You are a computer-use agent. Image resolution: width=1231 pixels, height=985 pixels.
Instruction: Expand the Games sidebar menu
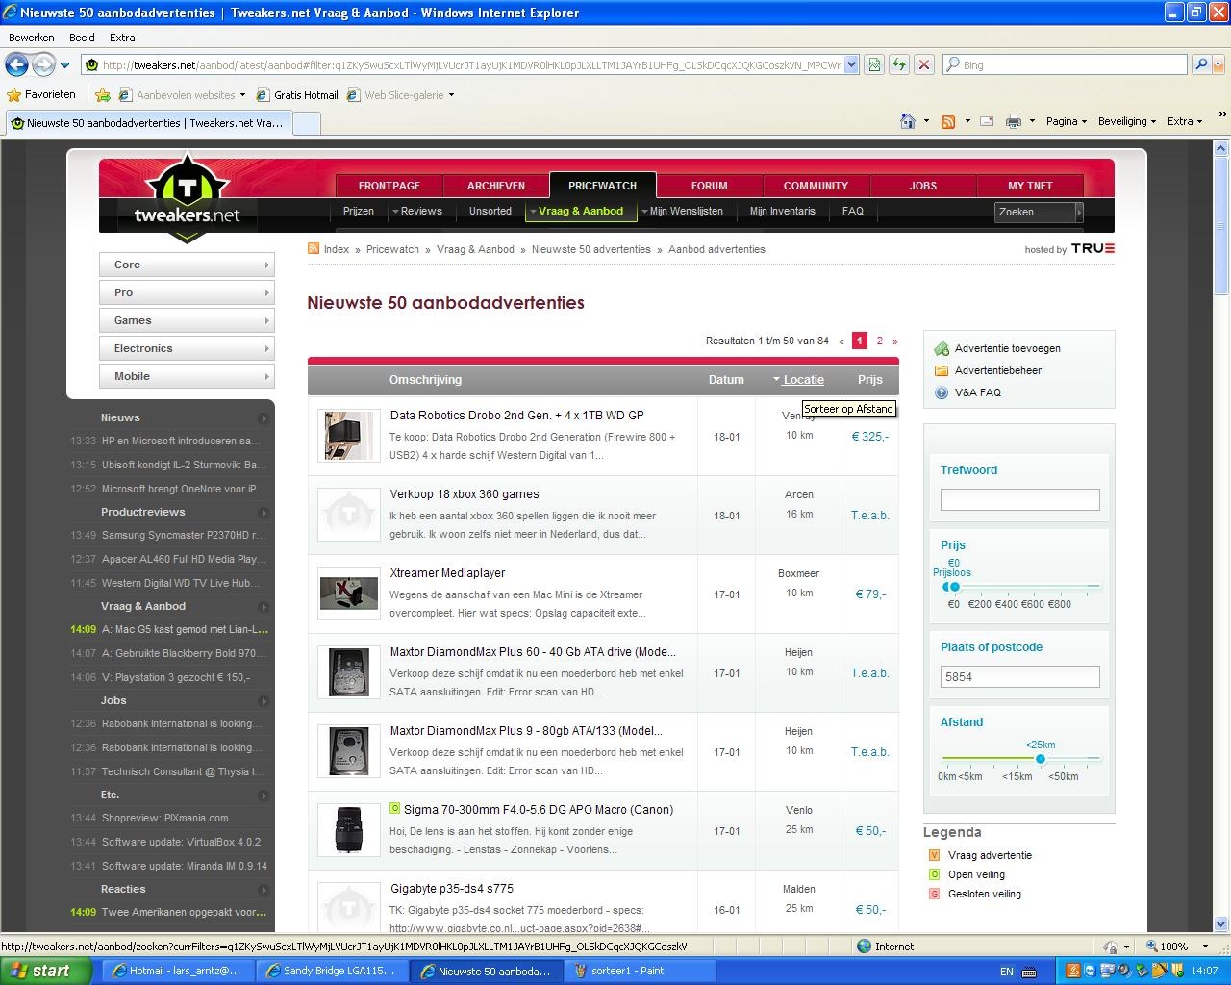[187, 320]
